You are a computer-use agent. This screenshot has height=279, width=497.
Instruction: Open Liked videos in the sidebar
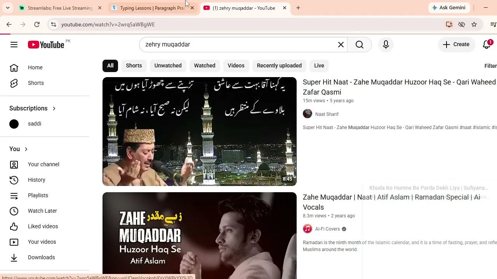point(45,226)
